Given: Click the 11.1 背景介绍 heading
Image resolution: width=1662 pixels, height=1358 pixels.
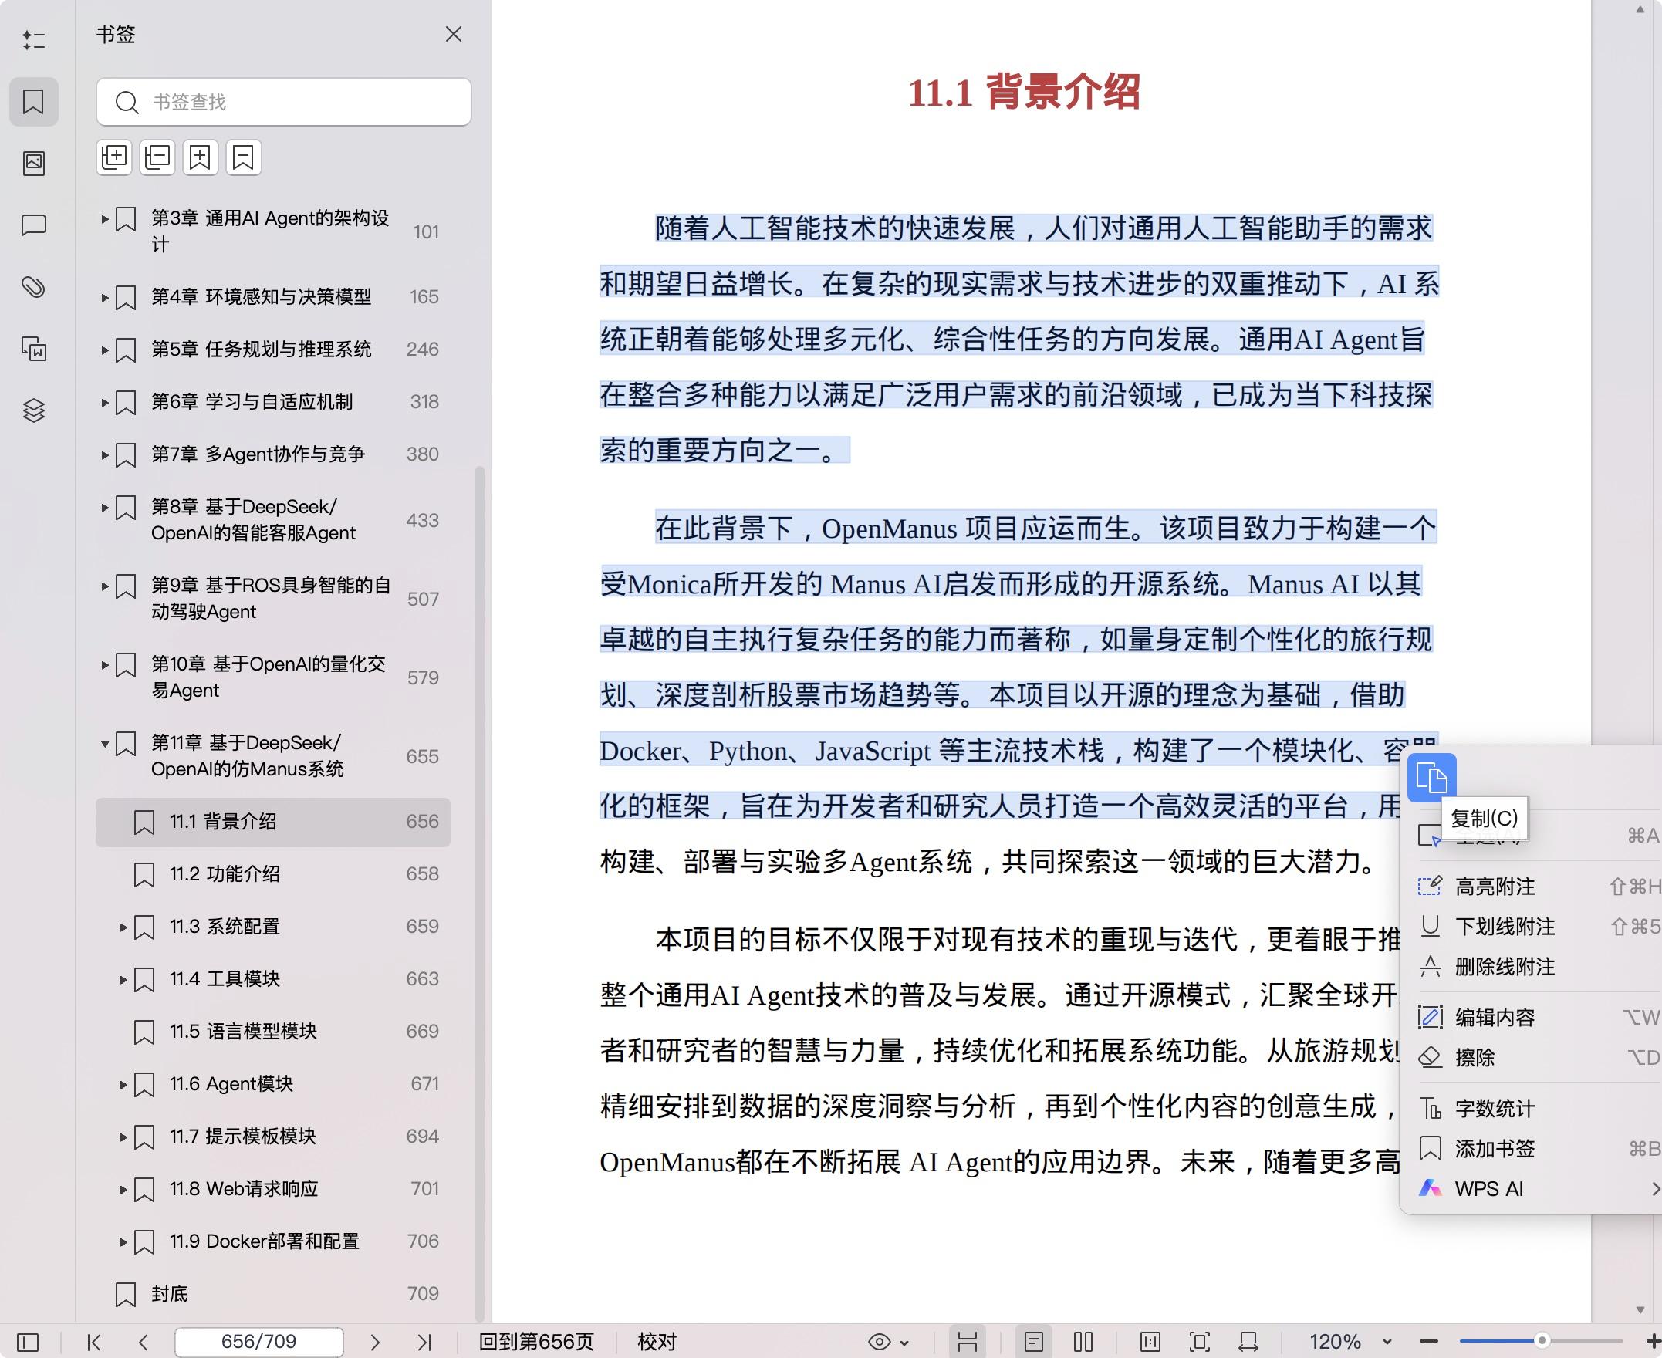Looking at the screenshot, I should pos(1023,92).
